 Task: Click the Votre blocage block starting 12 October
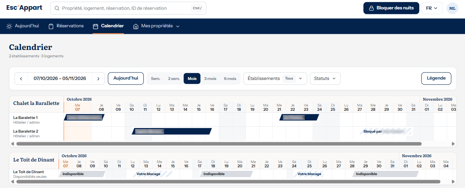(x=153, y=174)
